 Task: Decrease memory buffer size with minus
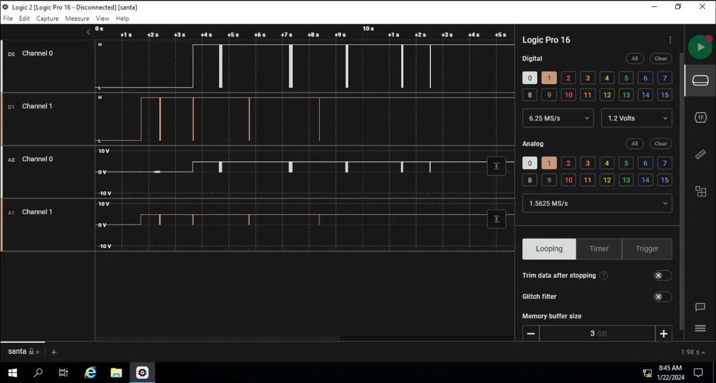pos(531,333)
